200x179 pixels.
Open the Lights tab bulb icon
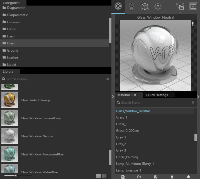pos(131,6)
